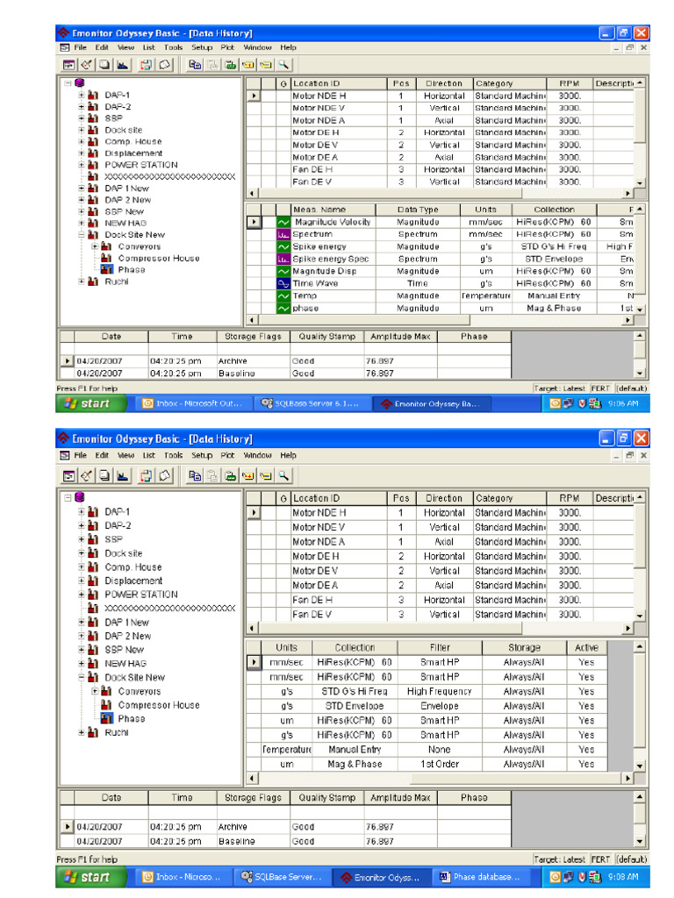
Task: Click the paintbrush icon in upper window toolbar
Action: point(87,65)
